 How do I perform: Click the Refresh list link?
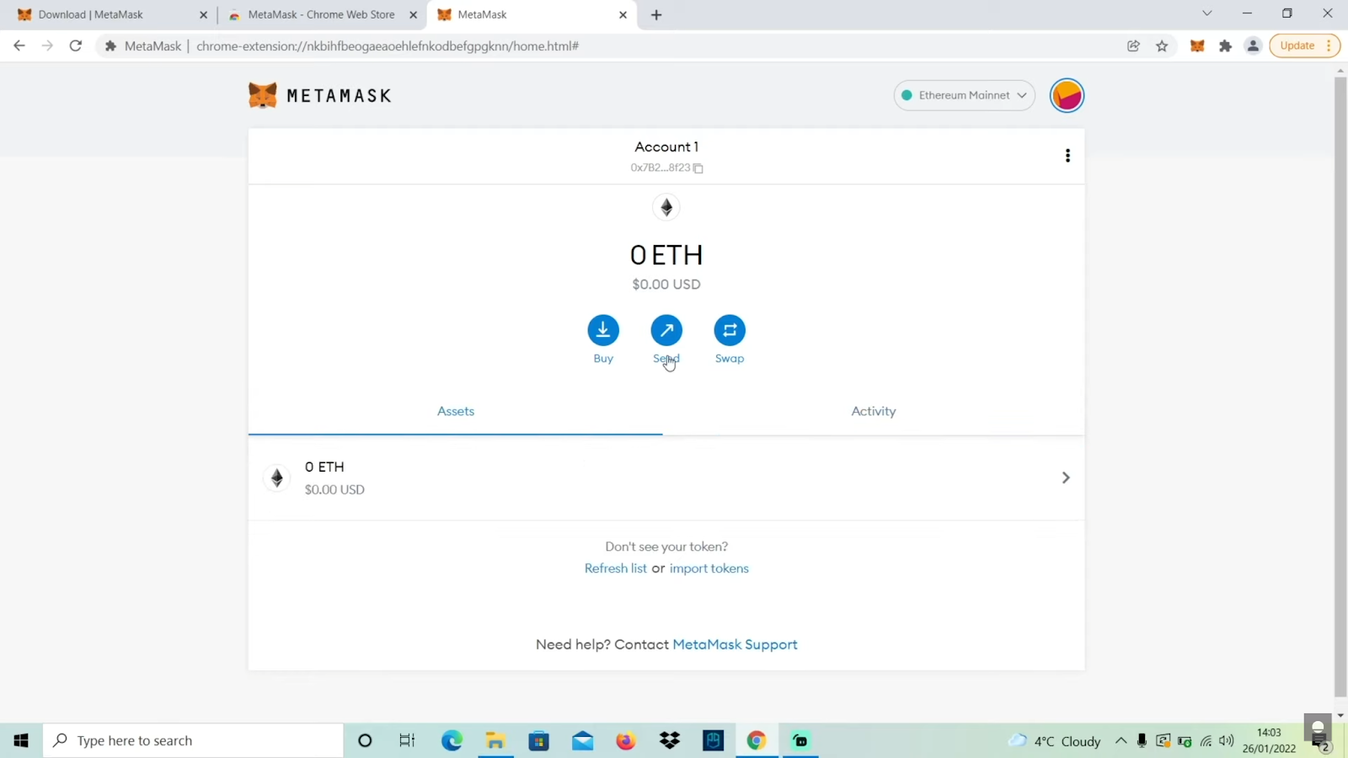coord(616,568)
